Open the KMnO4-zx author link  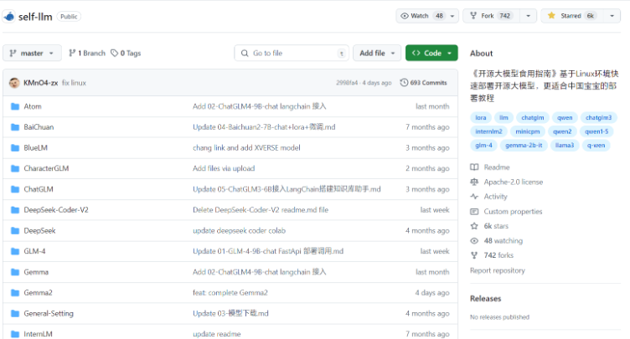40,83
